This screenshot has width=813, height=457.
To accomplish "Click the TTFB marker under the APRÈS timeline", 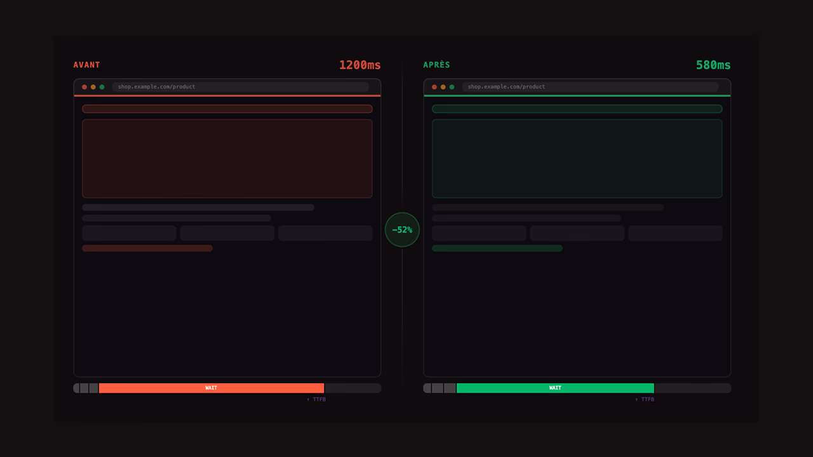I will 645,399.
